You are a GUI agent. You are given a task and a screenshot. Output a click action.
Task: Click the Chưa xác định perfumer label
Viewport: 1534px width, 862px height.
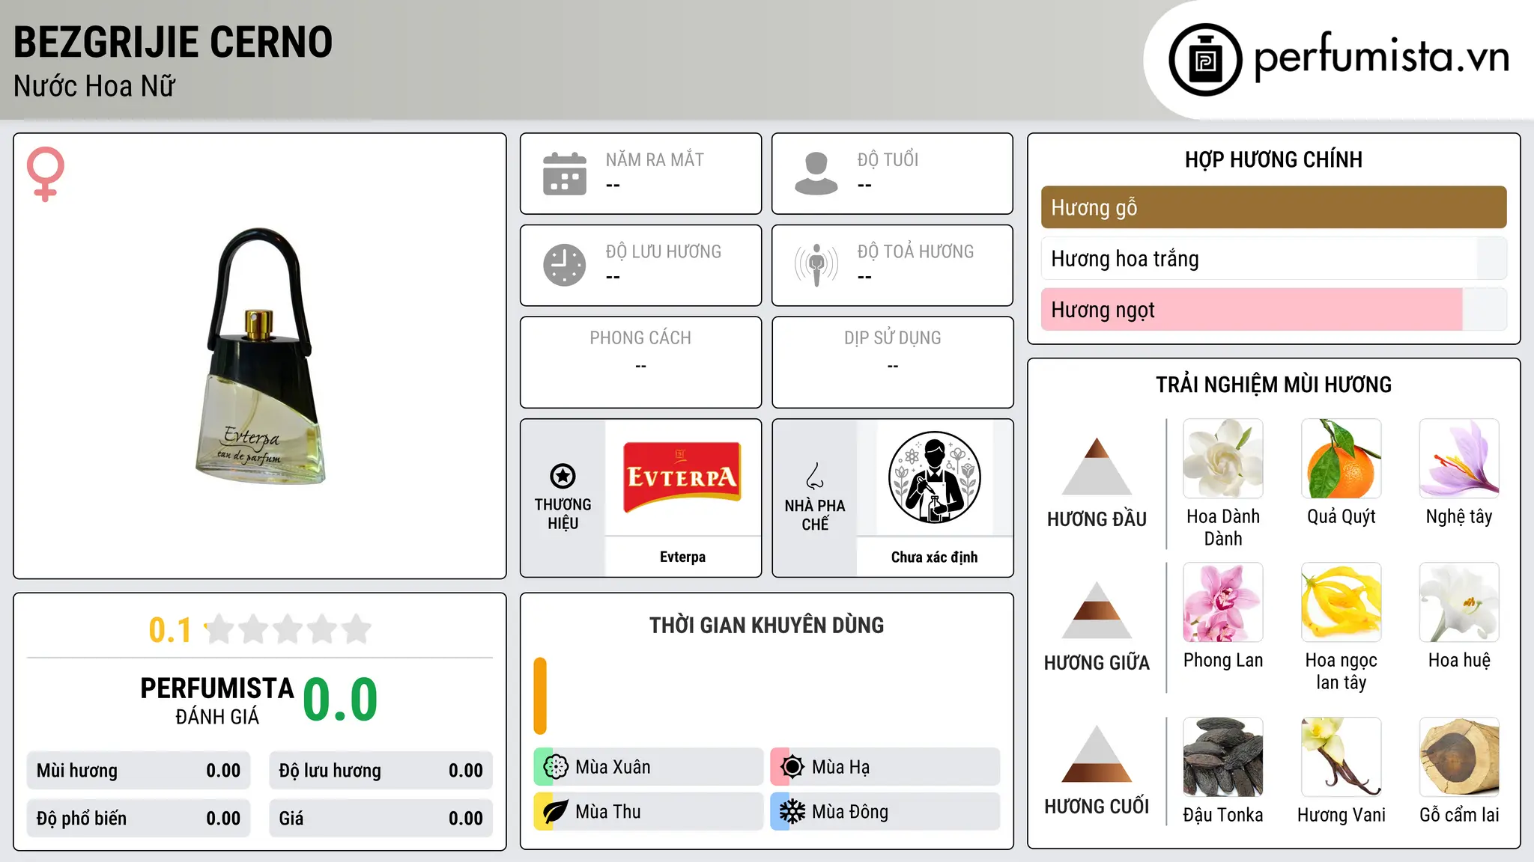(x=934, y=557)
